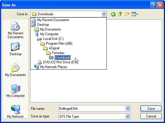Screen dimensions: 165x123
Task: Click the green Back arrow icon
Action: tap(113, 14)
